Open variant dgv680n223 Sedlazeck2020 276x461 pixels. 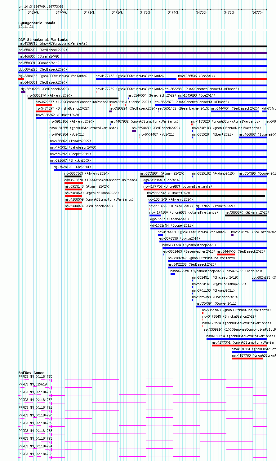[x=43, y=69]
